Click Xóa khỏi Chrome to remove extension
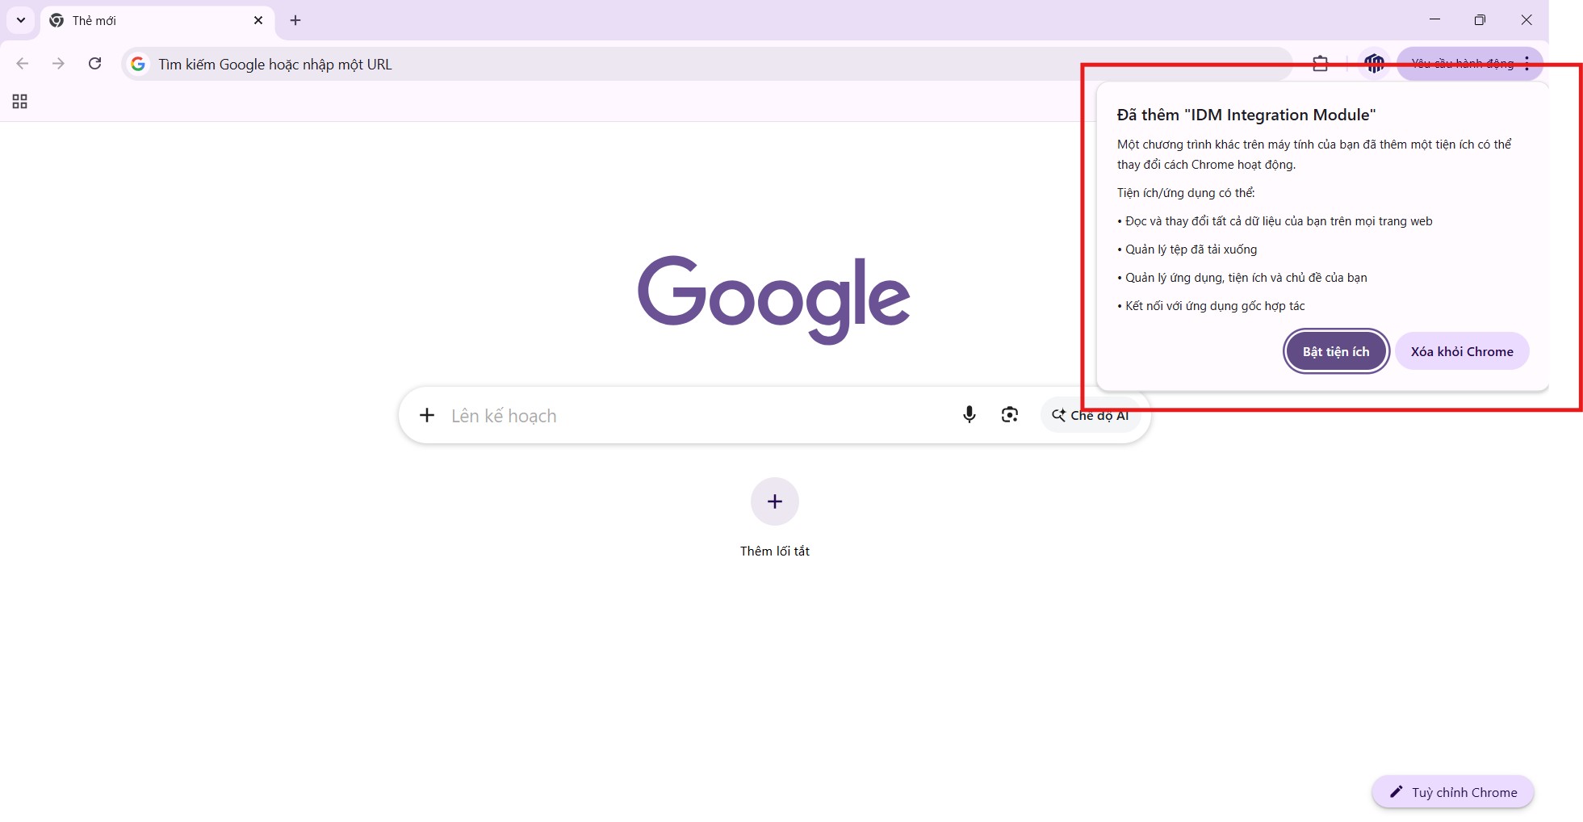 point(1461,351)
